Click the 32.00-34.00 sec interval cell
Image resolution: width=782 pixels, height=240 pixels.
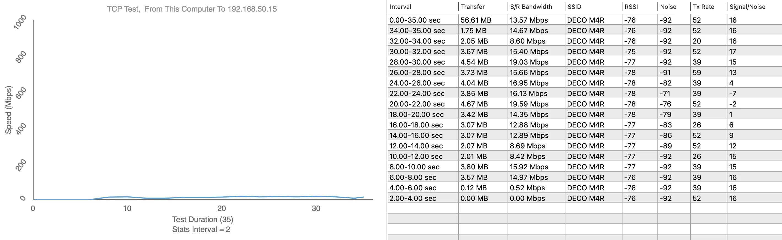coord(417,41)
